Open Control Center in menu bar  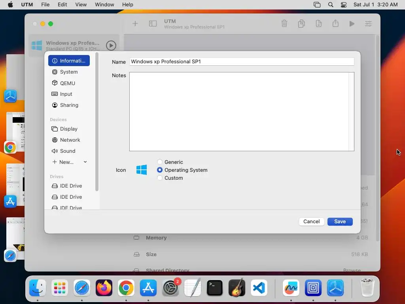coord(344,5)
